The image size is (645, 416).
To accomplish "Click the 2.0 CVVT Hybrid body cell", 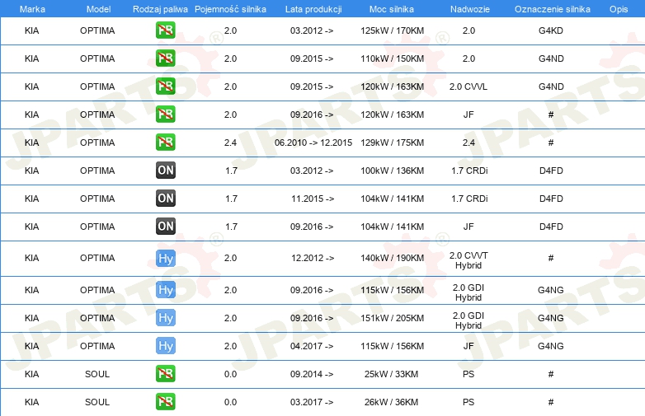I will pos(468,260).
